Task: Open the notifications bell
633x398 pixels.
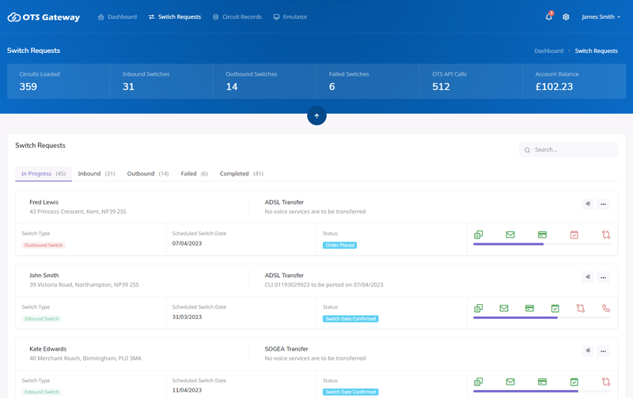Action: click(548, 17)
